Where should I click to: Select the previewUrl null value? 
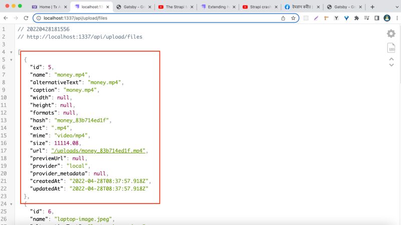click(x=78, y=158)
